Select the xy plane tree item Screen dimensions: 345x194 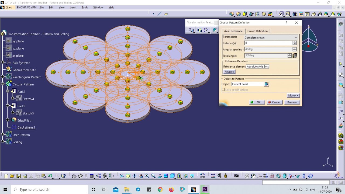pos(18,41)
